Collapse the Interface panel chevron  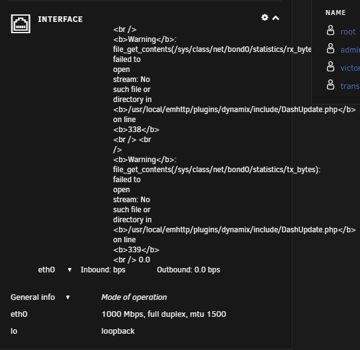click(x=275, y=18)
